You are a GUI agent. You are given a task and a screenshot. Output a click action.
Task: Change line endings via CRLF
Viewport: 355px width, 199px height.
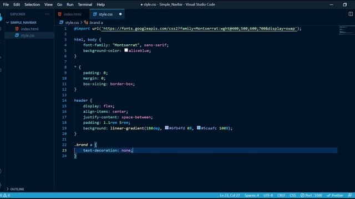tap(281, 195)
